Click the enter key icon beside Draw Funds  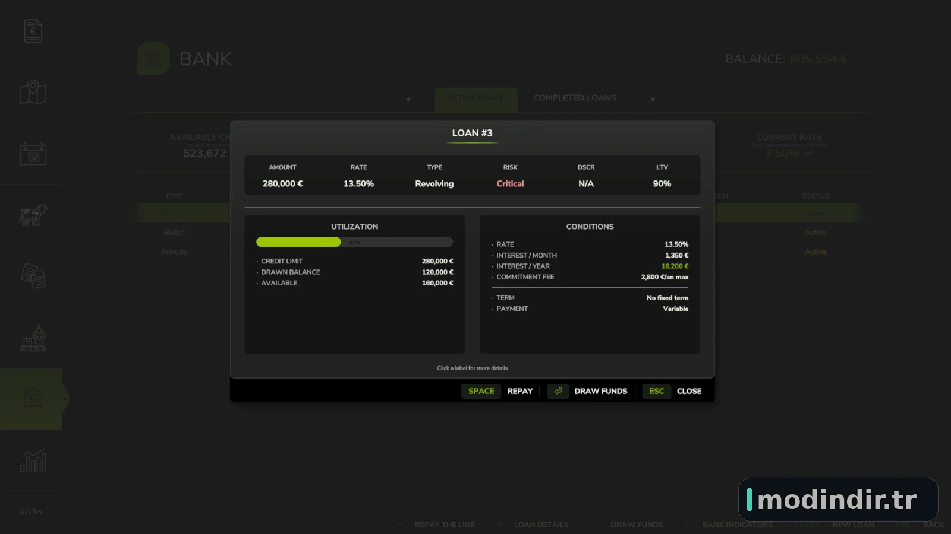558,391
